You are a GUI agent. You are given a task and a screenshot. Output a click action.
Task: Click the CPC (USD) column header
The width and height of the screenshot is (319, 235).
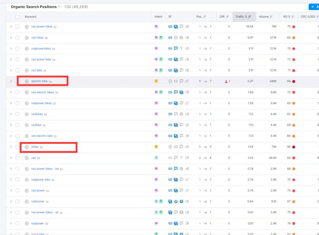click(x=308, y=17)
